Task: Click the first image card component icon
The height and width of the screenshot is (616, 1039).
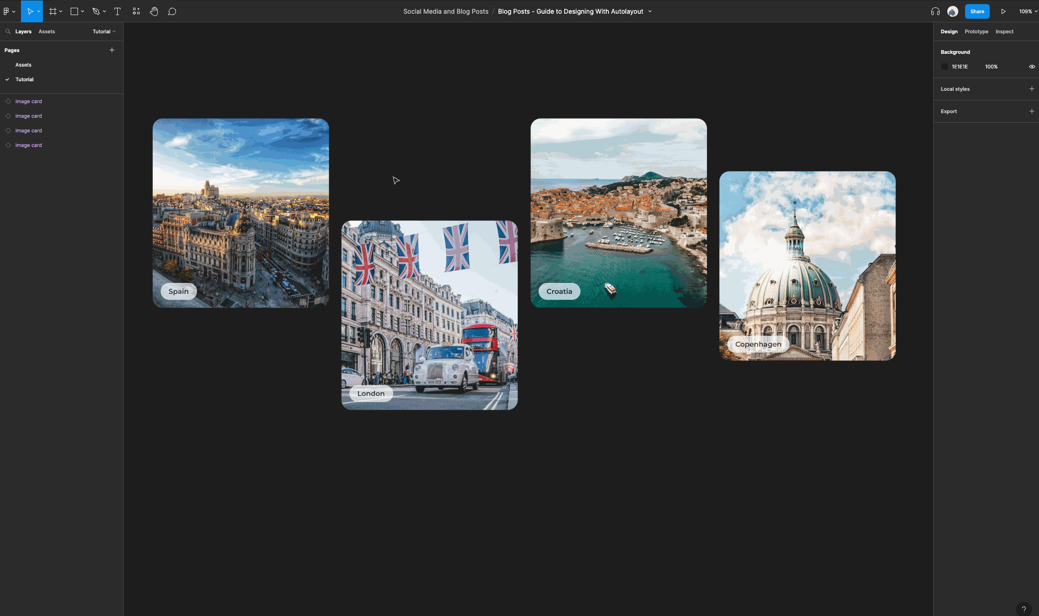Action: coord(8,101)
